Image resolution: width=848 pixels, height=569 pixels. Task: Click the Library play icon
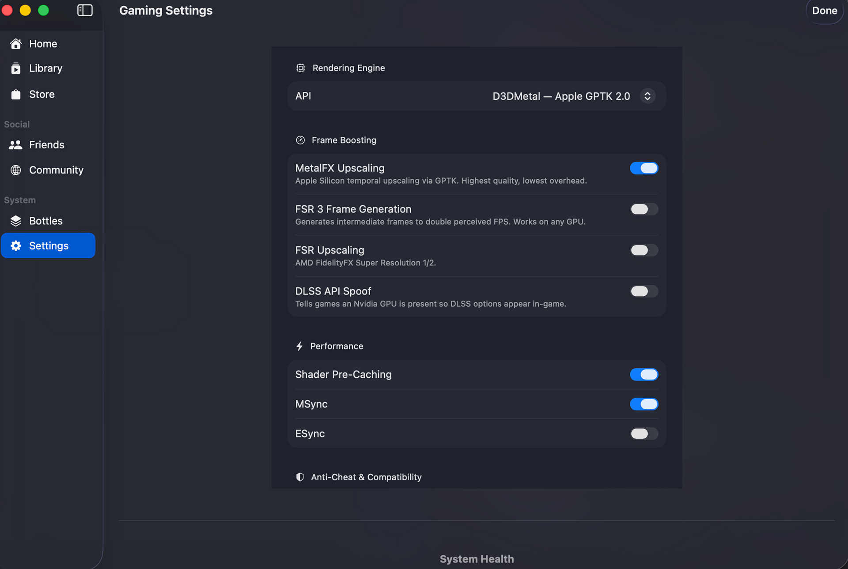coord(16,68)
